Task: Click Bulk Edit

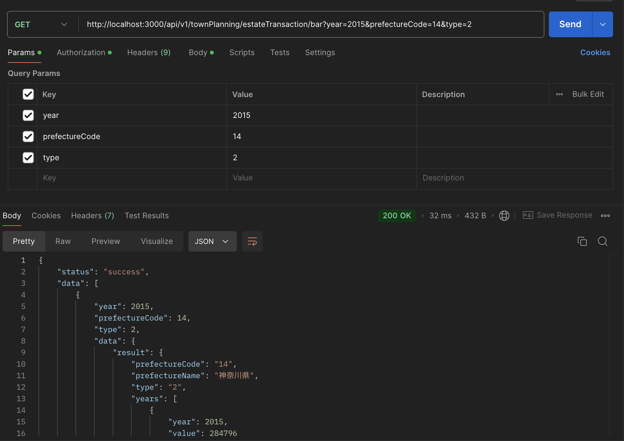Action: pos(588,94)
